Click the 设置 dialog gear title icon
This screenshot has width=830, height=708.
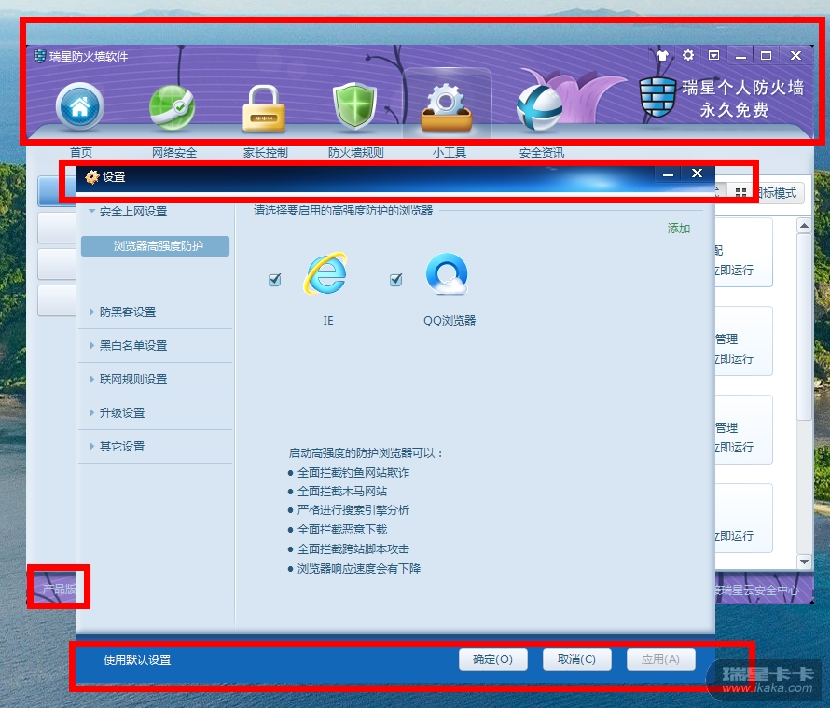click(92, 177)
